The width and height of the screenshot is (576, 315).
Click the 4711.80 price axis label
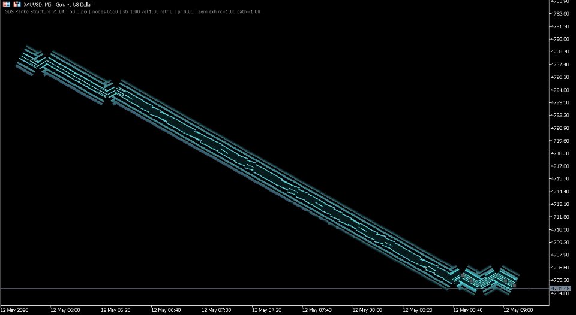(560, 217)
